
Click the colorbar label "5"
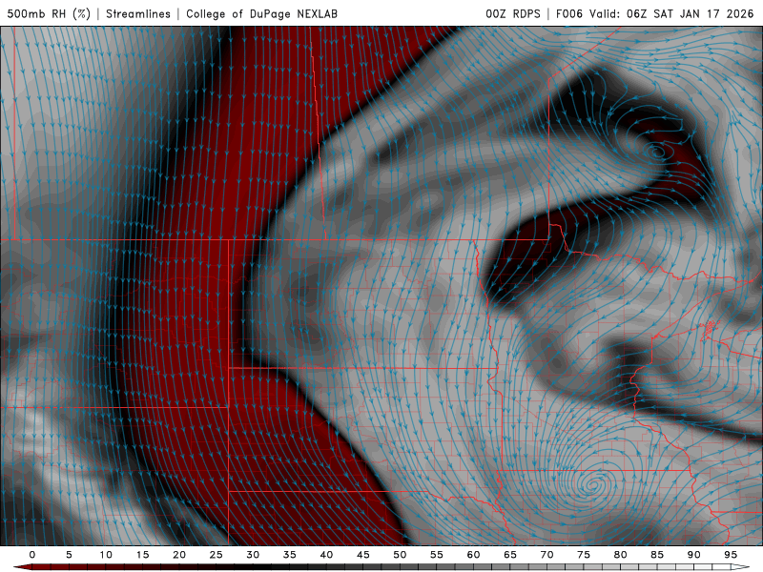[69, 555]
